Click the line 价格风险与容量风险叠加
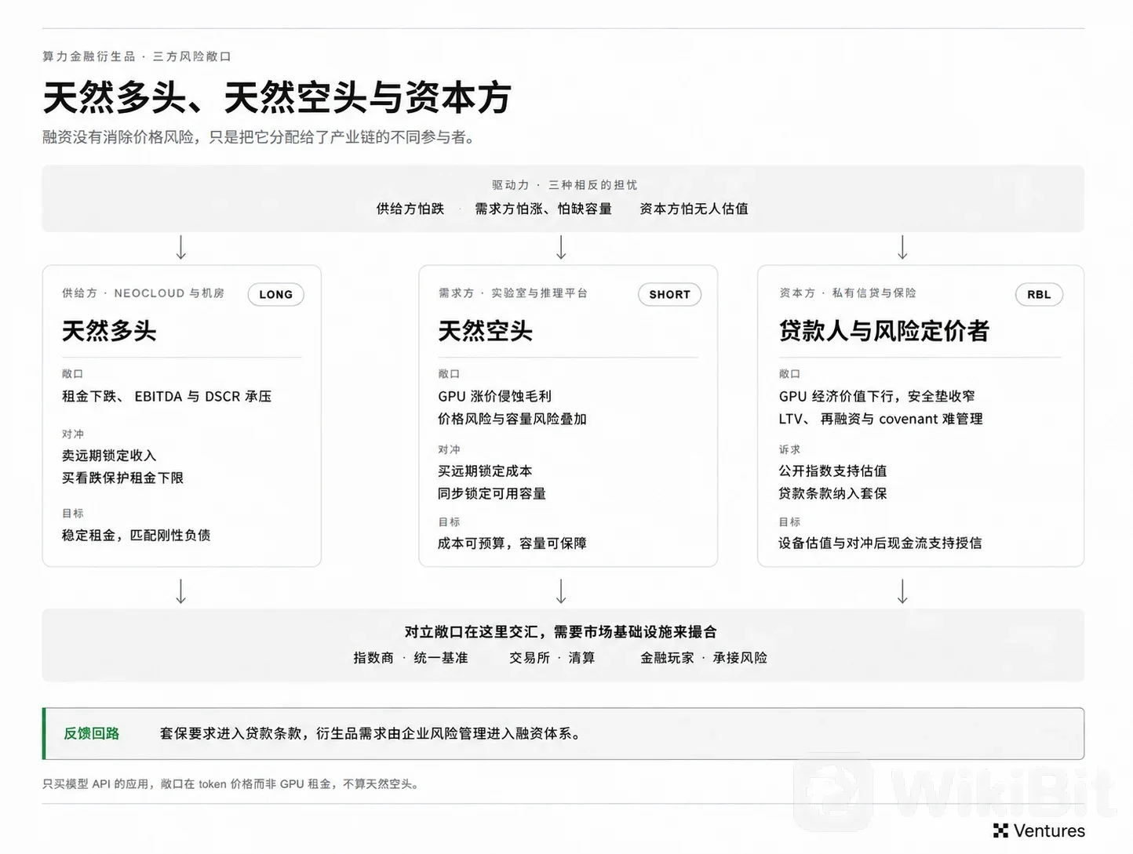Screen dimensions: 1133x854 click(512, 419)
